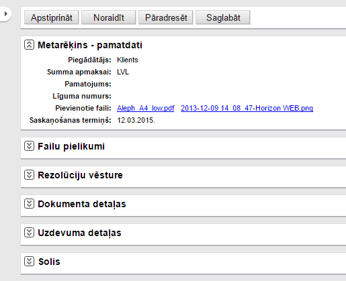Screen dimensions: 346x281
Task: Click the Dokumenta detaļas heading
Action: coord(82,204)
